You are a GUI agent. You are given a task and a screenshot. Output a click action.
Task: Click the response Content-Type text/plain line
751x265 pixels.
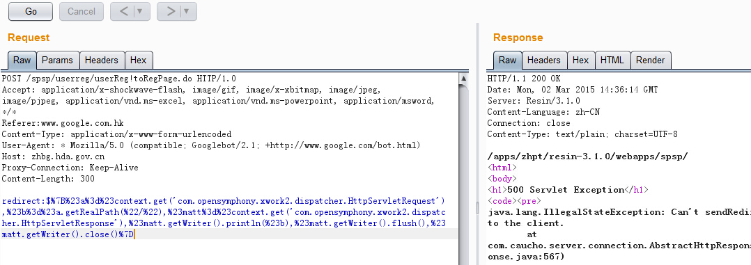(x=582, y=134)
